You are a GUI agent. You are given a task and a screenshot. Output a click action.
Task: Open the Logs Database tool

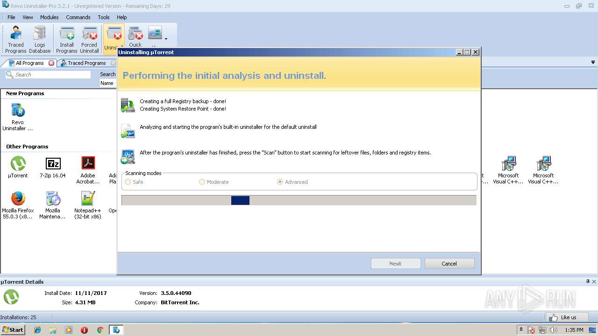(40, 40)
